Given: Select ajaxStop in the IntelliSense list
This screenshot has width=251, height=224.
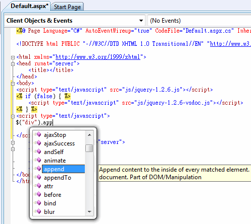Looking at the screenshot, I should pos(55,135).
